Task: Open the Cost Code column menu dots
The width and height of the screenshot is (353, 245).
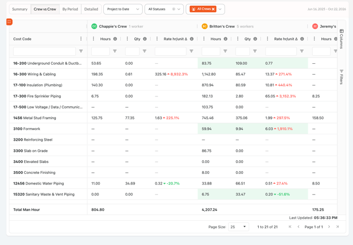Action: (x=81, y=39)
